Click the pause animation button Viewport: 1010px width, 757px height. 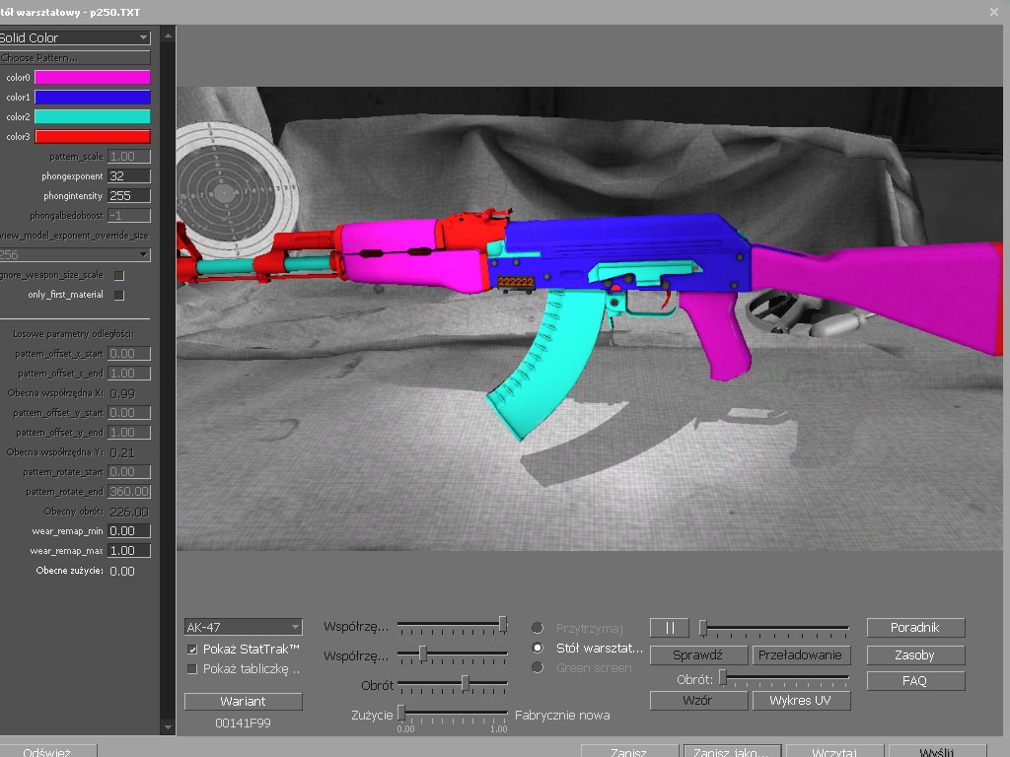click(670, 628)
